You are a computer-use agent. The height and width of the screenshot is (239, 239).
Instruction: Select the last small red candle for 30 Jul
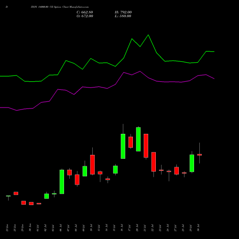199,155
